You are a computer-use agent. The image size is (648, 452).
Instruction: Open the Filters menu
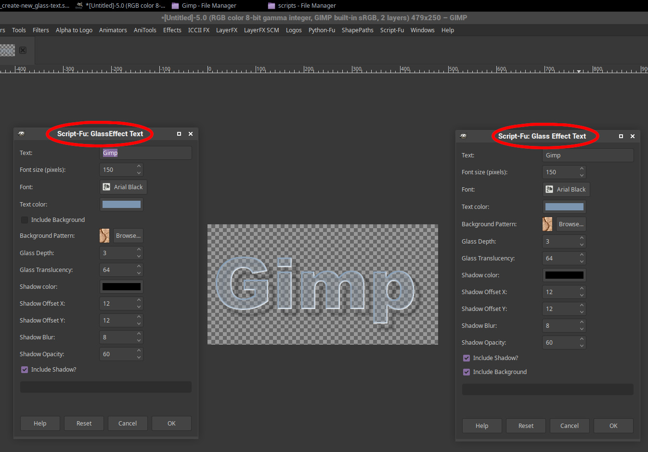point(41,30)
